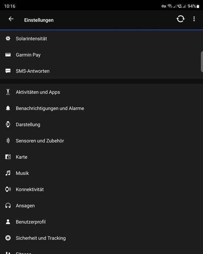Tap the music note icon
The height and width of the screenshot is (254, 203).
tap(8, 173)
